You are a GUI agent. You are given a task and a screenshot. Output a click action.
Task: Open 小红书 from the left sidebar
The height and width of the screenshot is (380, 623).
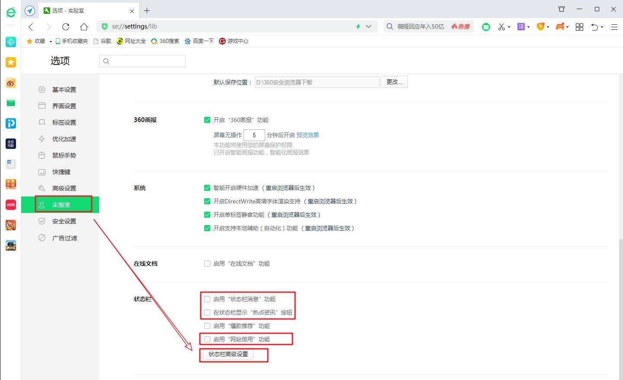click(x=10, y=204)
